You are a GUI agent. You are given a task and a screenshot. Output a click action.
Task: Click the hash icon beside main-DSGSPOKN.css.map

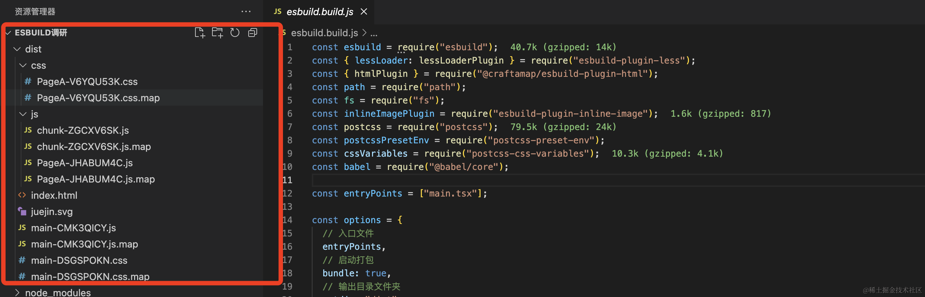pos(22,276)
